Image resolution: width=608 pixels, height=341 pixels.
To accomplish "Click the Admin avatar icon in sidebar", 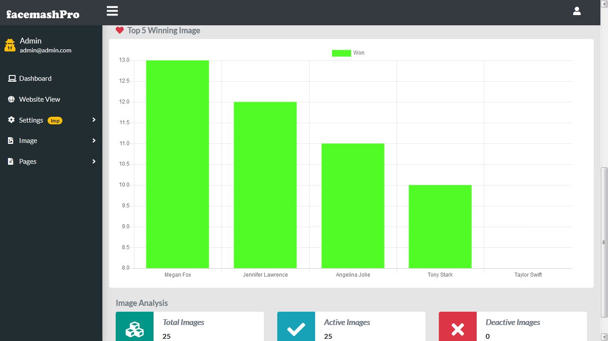I will [x=10, y=45].
